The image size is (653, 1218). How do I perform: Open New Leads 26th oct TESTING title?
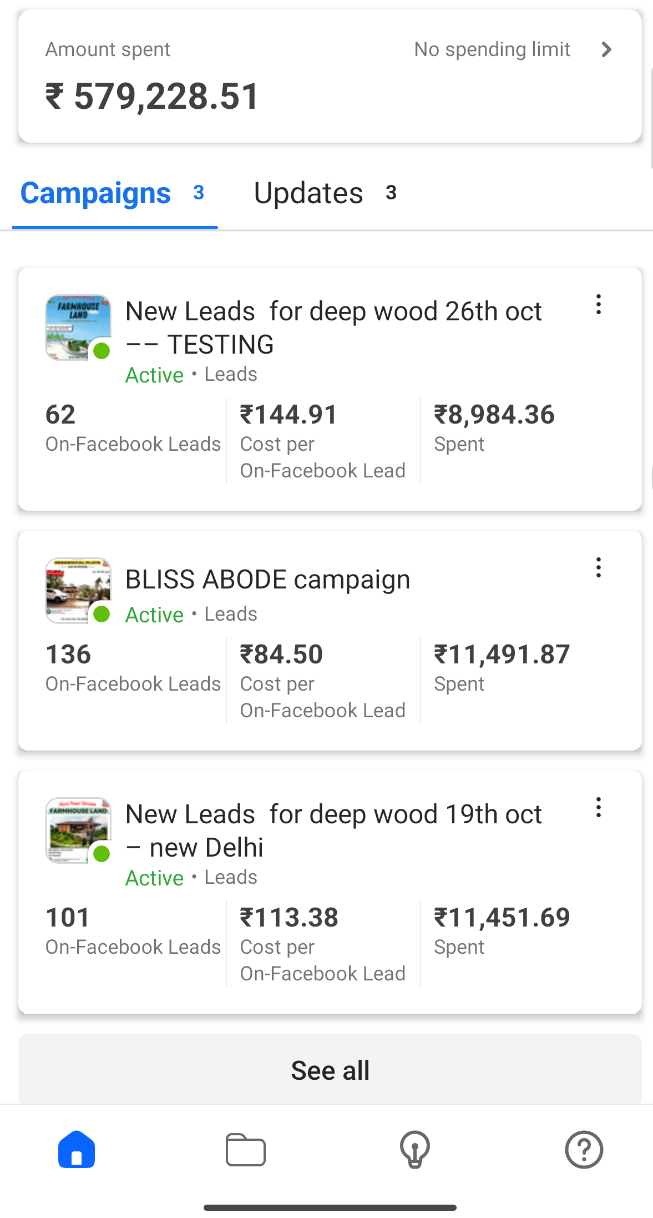[333, 328]
